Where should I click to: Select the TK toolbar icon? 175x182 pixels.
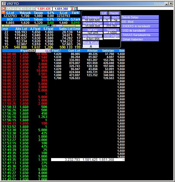(19, 9)
